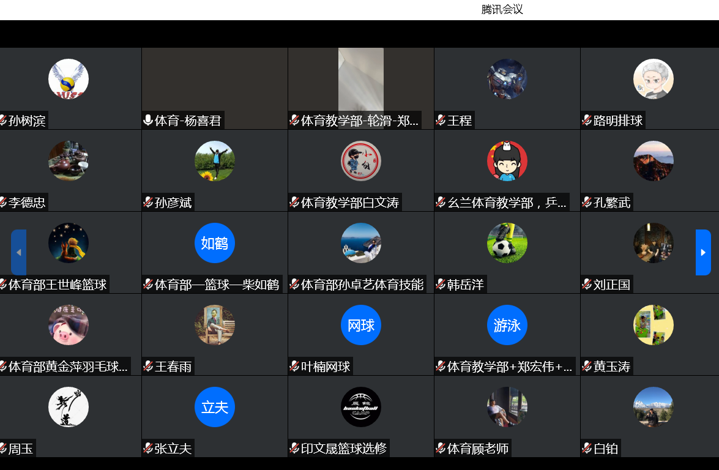Select the 游泳 blue avatar
Viewport: 719px width, 470px height.
pyautogui.click(x=507, y=325)
